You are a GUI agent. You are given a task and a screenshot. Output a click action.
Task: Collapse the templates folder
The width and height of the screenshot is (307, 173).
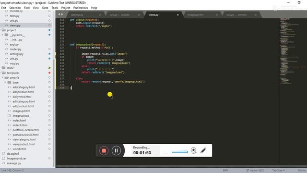click(13, 73)
